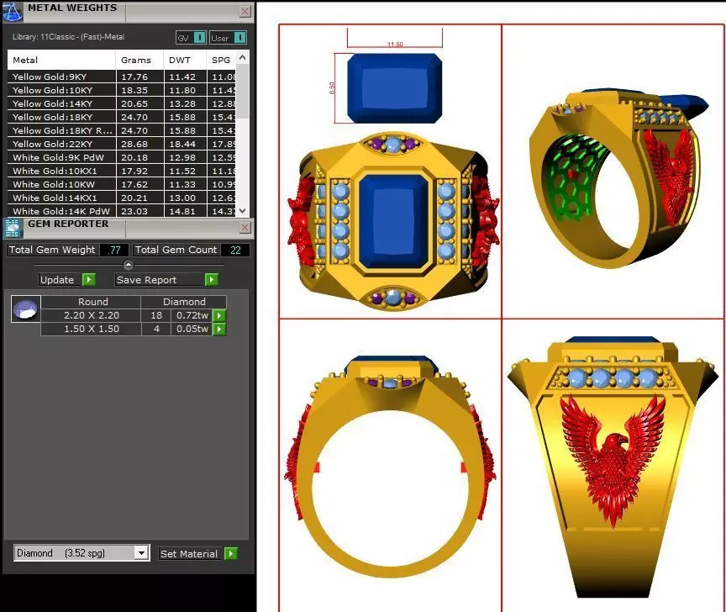Click the green arrow next to Set Material
This screenshot has width=726, height=612.
tap(230, 554)
